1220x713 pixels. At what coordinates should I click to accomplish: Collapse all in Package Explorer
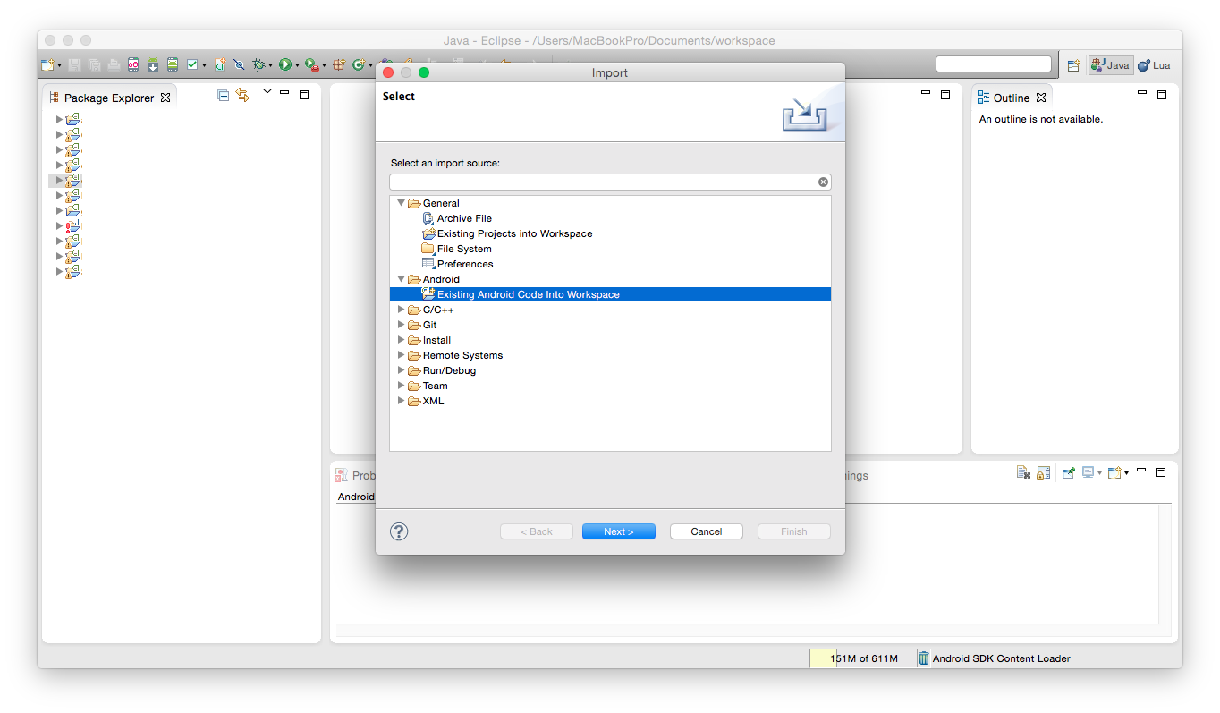pos(224,95)
